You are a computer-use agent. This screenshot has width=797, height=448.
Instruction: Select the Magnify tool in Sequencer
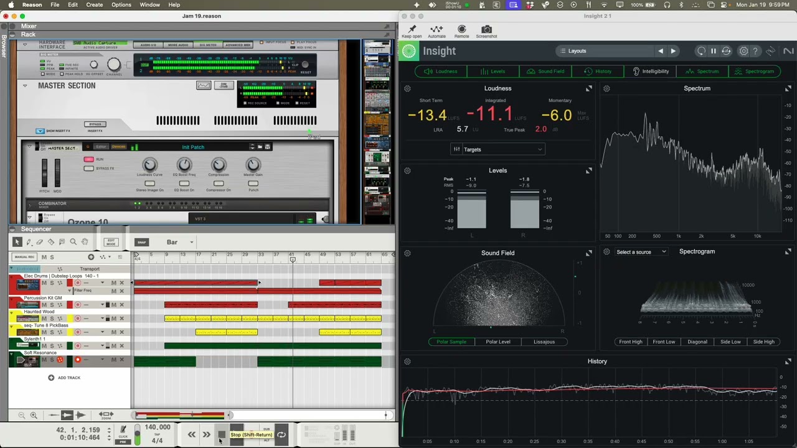[73, 242]
